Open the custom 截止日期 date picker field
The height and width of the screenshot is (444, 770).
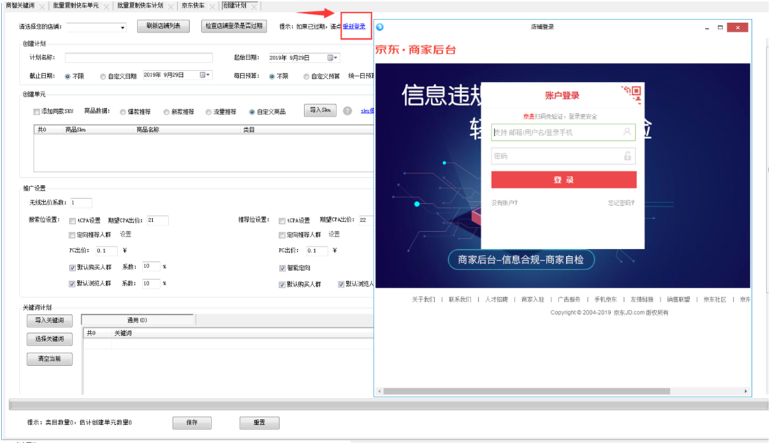click(177, 75)
